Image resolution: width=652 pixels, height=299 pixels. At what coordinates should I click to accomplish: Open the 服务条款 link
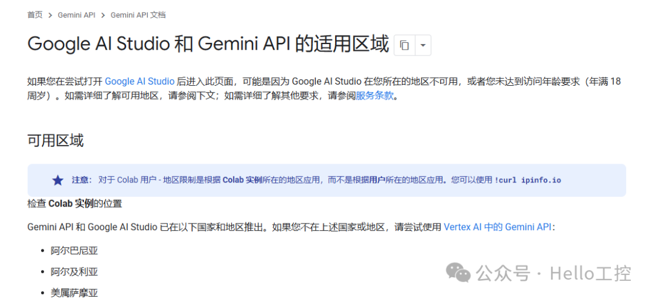(374, 96)
